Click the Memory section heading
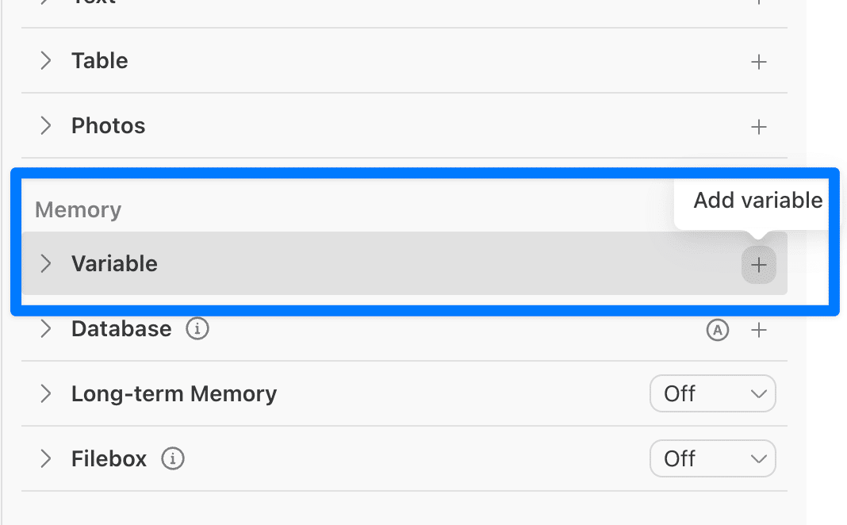 coord(78,210)
